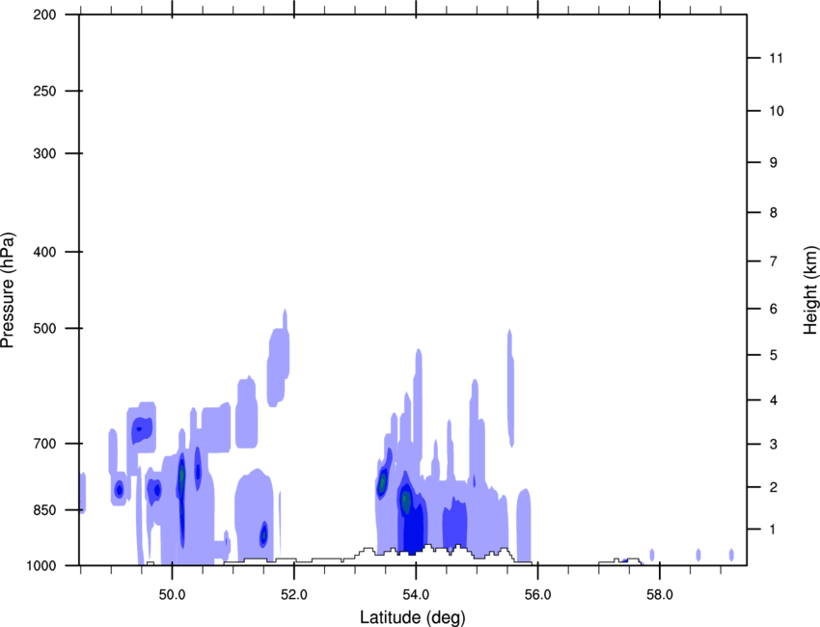Pick the 2 km height label
820x627 pixels.
(x=774, y=487)
